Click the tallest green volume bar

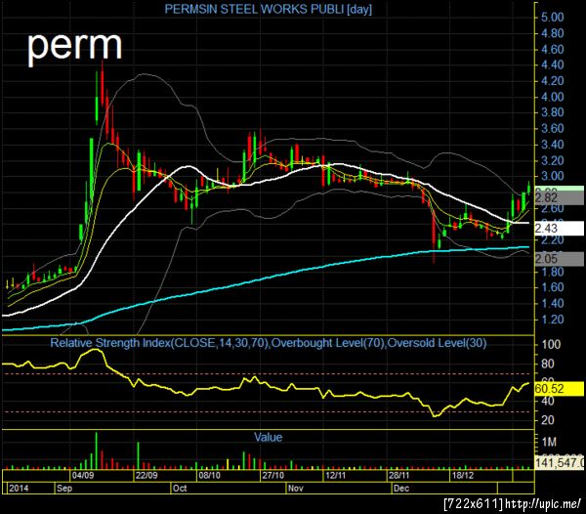point(96,450)
